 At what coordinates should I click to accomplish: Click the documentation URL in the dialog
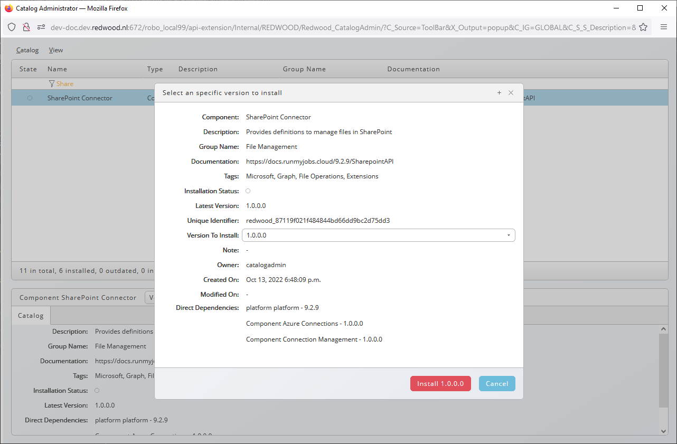coord(319,162)
